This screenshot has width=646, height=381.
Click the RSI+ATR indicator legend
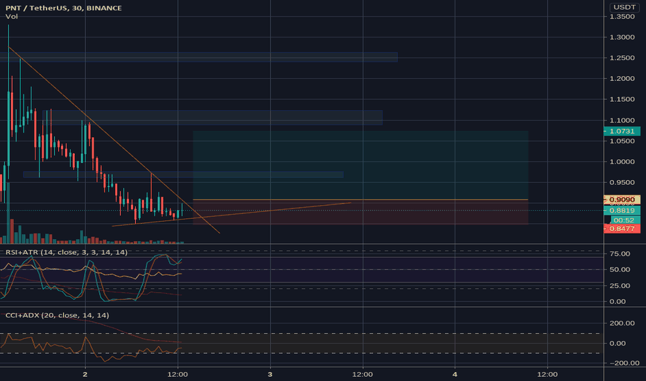[67, 252]
